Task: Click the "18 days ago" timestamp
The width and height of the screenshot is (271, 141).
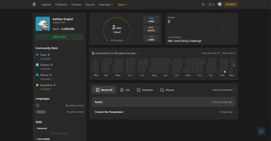Action: (x=226, y=112)
